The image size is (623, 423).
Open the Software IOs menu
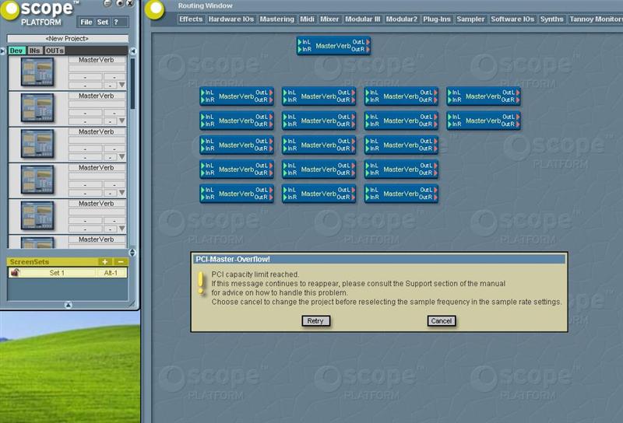512,19
